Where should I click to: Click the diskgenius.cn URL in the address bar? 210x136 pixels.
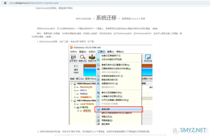point(34,3)
